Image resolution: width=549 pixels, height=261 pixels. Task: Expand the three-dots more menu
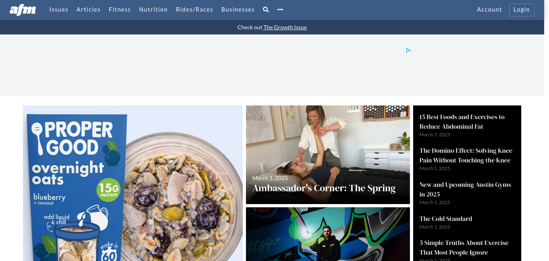(x=280, y=10)
